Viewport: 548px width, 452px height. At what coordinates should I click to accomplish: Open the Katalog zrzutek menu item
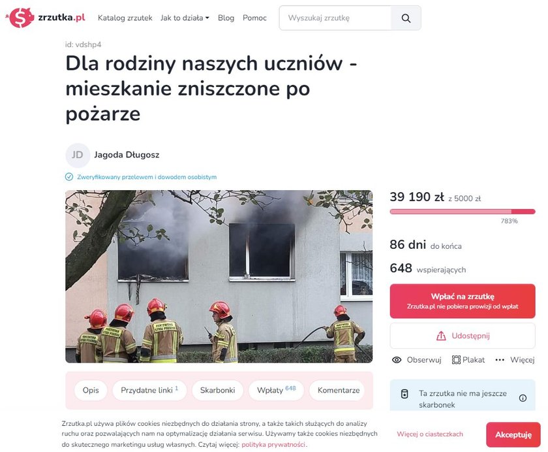click(x=125, y=18)
